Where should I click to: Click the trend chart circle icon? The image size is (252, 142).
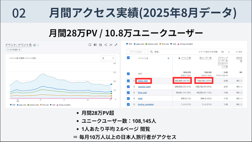tap(100, 45)
